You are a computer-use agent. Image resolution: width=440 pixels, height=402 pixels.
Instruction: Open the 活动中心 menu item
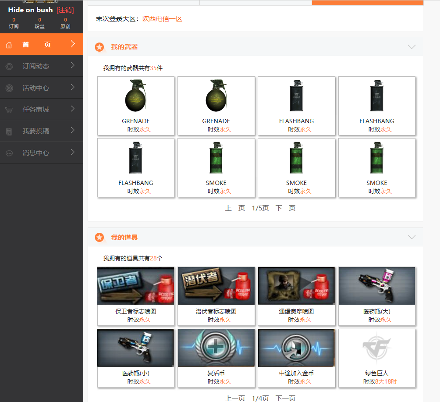pos(42,88)
